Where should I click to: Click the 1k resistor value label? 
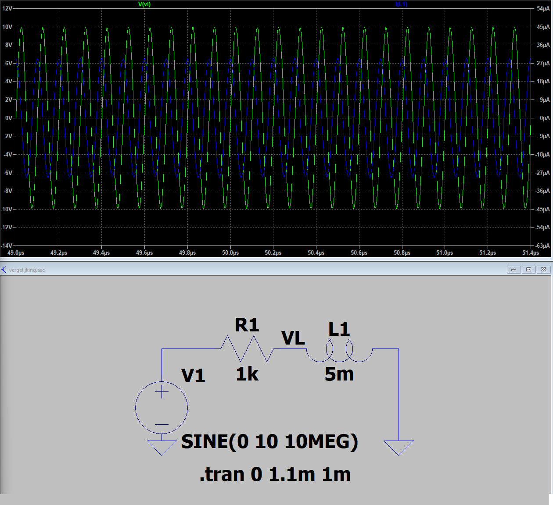[x=247, y=374]
